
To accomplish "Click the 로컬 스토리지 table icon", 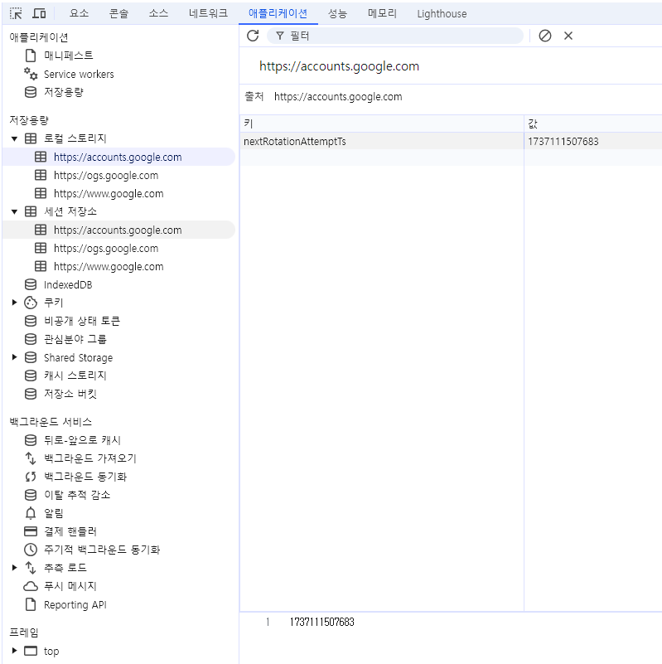I will coord(31,138).
